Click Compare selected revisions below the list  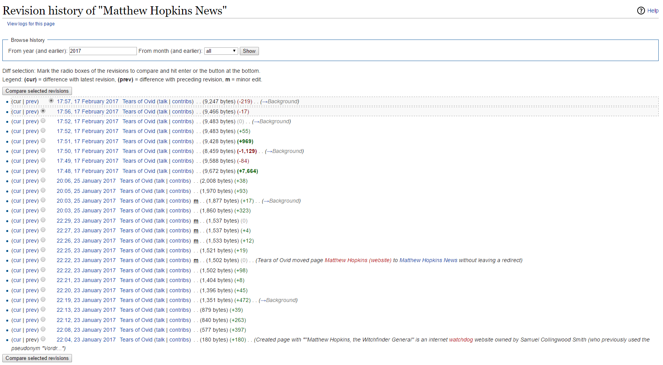click(x=37, y=358)
